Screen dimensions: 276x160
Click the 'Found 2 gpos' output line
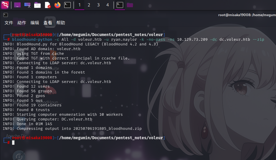(x=24, y=96)
